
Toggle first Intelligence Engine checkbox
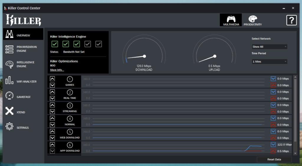click(55, 44)
